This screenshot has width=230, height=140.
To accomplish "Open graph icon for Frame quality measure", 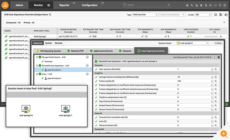I will 213,81.
